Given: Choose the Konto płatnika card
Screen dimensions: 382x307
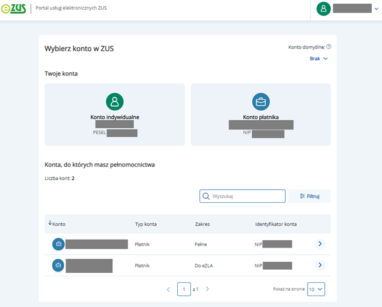Looking at the screenshot, I should point(261,114).
